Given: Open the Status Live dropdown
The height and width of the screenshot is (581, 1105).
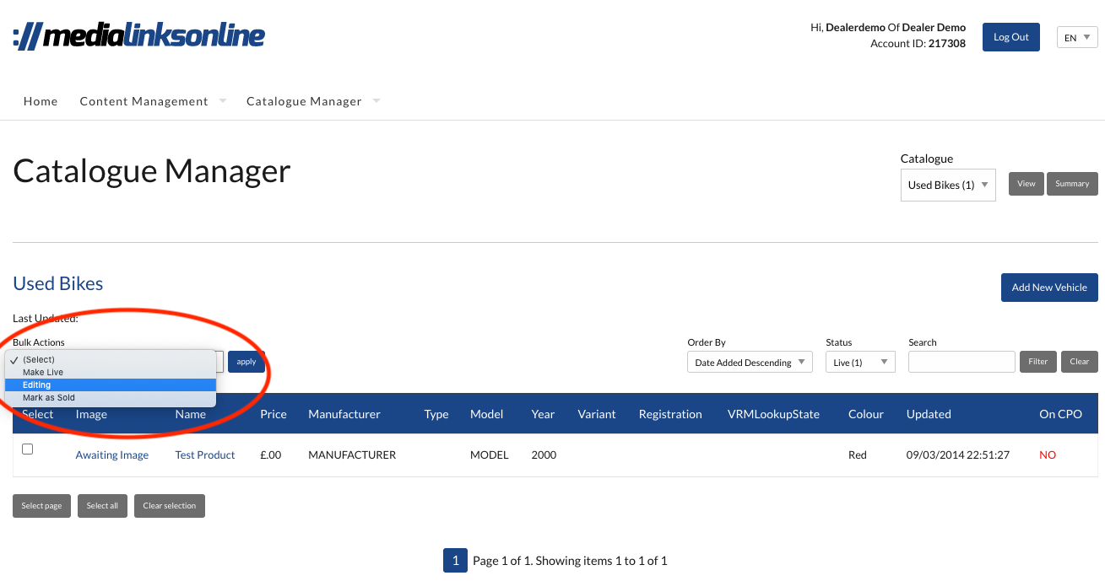Looking at the screenshot, I should [x=859, y=363].
